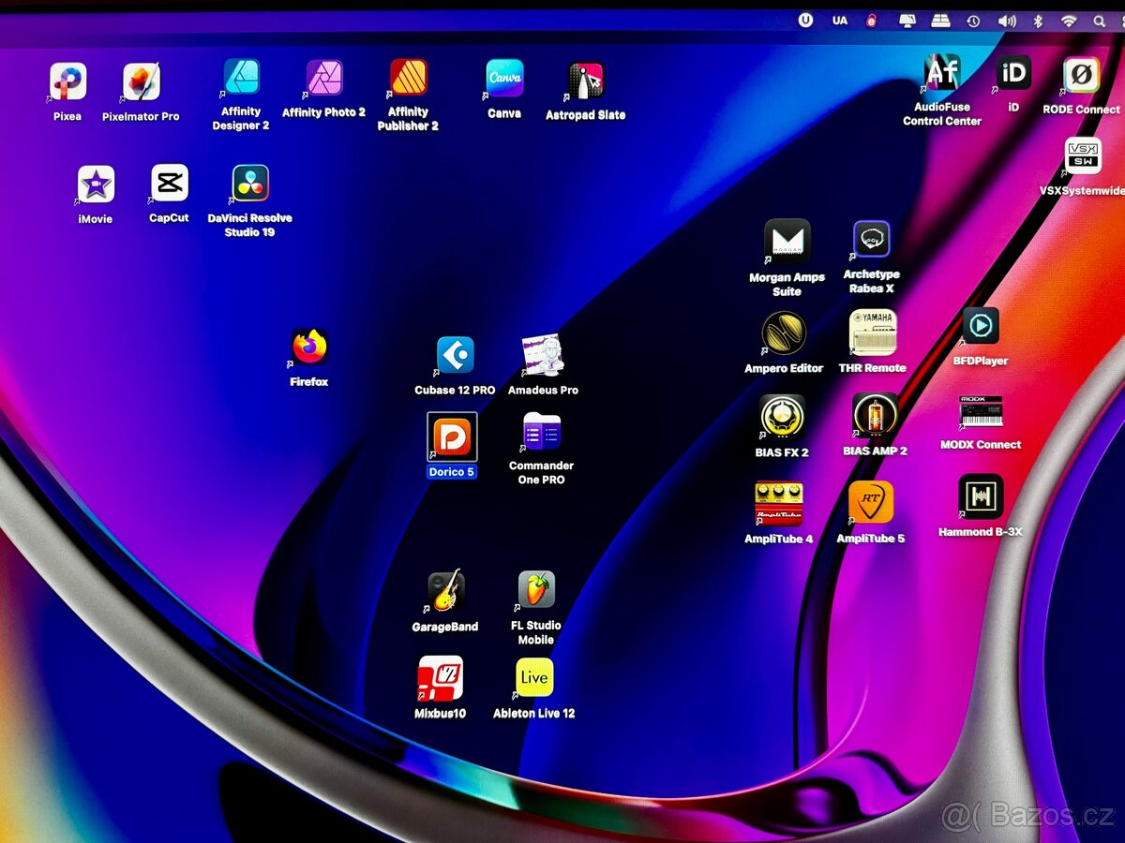Click the Ableton Live 12 icon
Viewport: 1125px width, 843px height.
click(534, 678)
